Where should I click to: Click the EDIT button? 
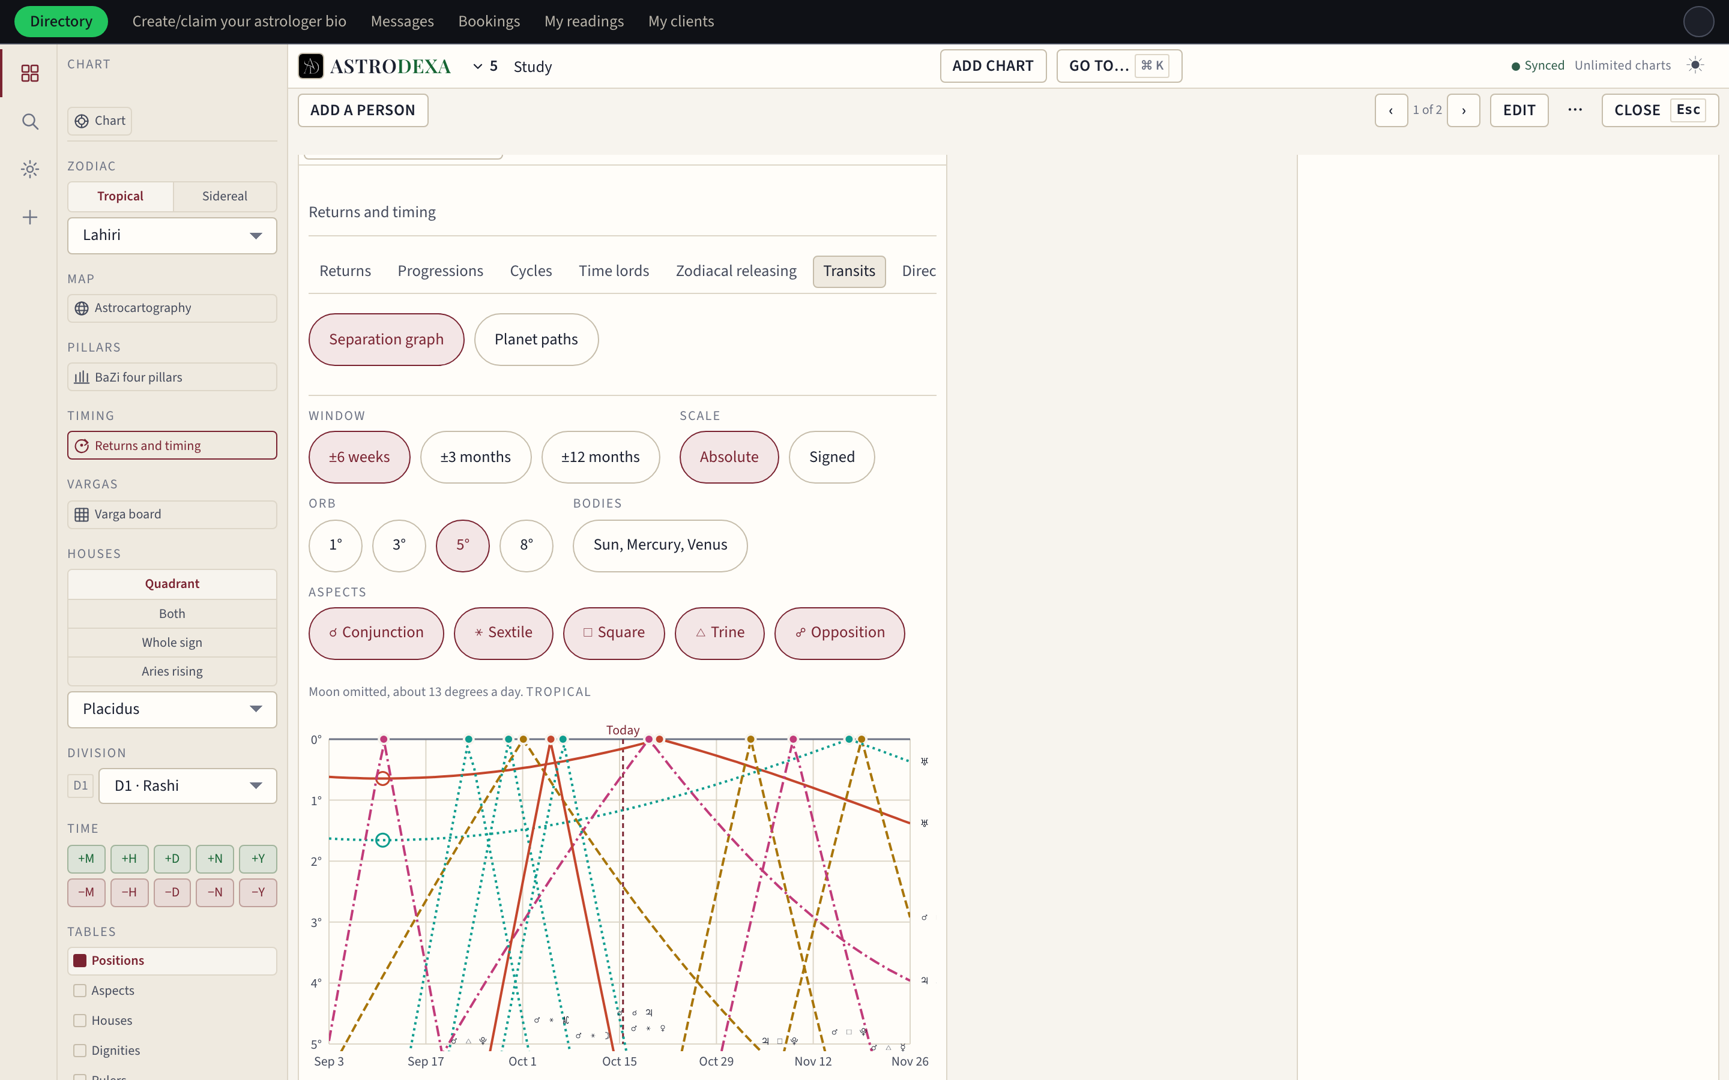(x=1519, y=111)
